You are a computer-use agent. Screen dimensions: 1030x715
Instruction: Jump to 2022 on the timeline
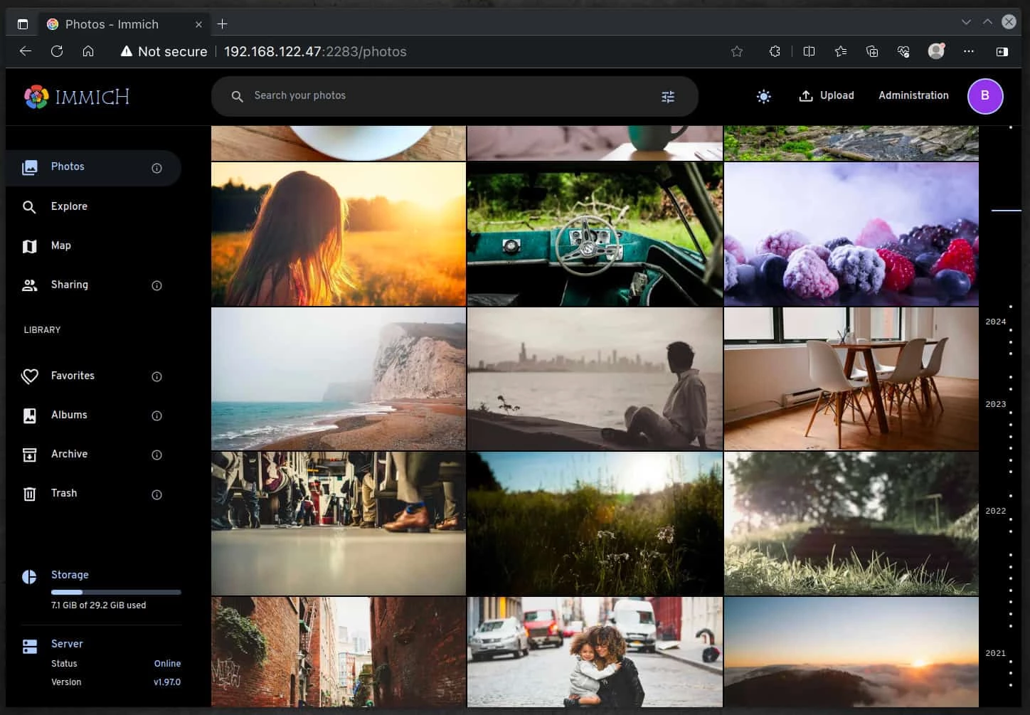pos(996,511)
